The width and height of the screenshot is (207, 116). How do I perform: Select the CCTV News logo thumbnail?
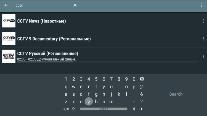9,21
